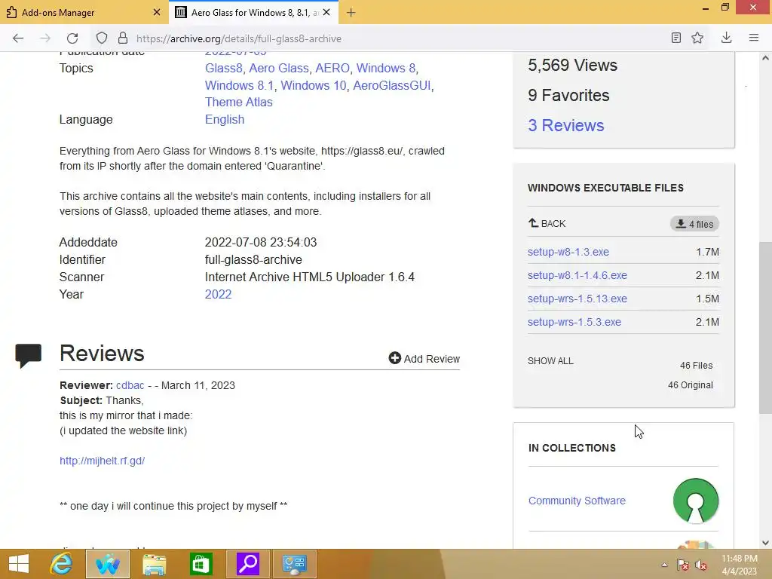Go back with the browser back arrow

click(x=18, y=38)
